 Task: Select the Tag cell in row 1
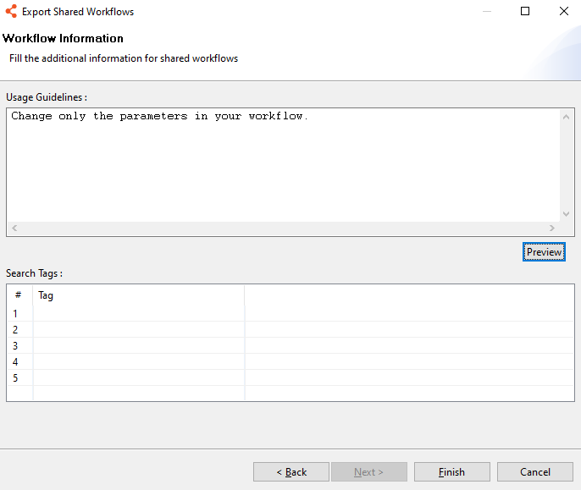pyautogui.click(x=138, y=314)
